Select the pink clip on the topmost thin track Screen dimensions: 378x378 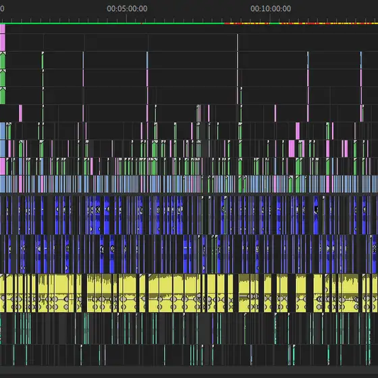(x=3, y=28)
